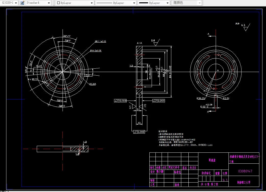Select the 84.2-0.02 dimension text

point(170,72)
